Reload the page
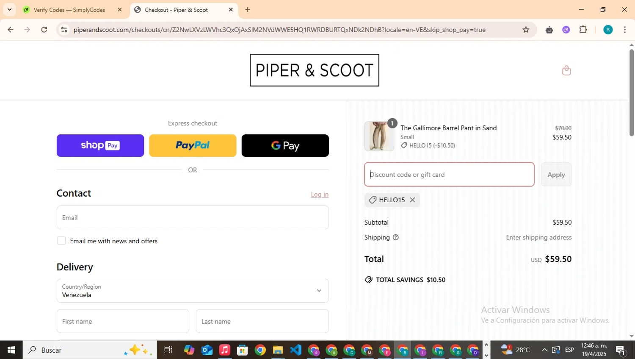Viewport: 635px width, 359px height. point(44,30)
